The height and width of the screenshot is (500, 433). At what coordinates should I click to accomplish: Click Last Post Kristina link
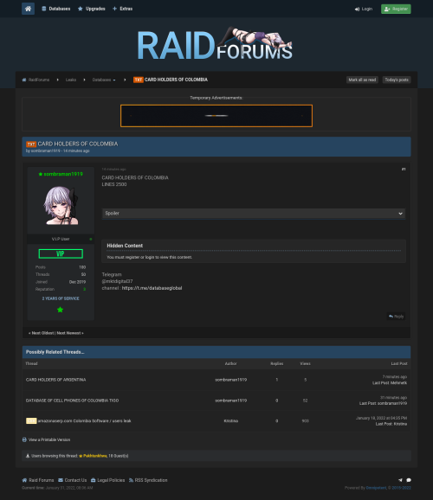[391, 424]
